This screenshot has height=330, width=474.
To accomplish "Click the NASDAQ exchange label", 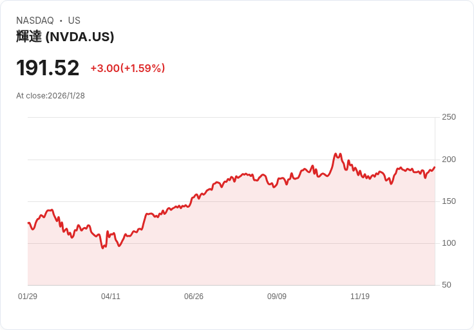I will [x=35, y=21].
